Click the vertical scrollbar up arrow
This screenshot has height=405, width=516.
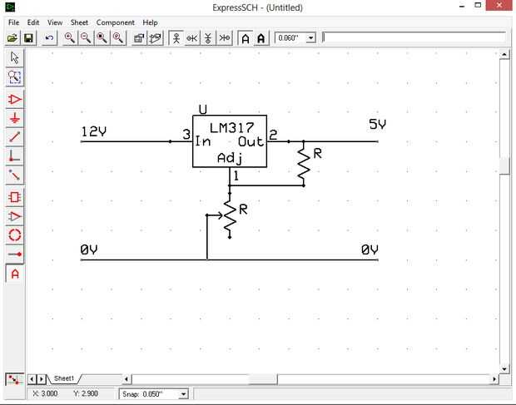pyautogui.click(x=504, y=55)
